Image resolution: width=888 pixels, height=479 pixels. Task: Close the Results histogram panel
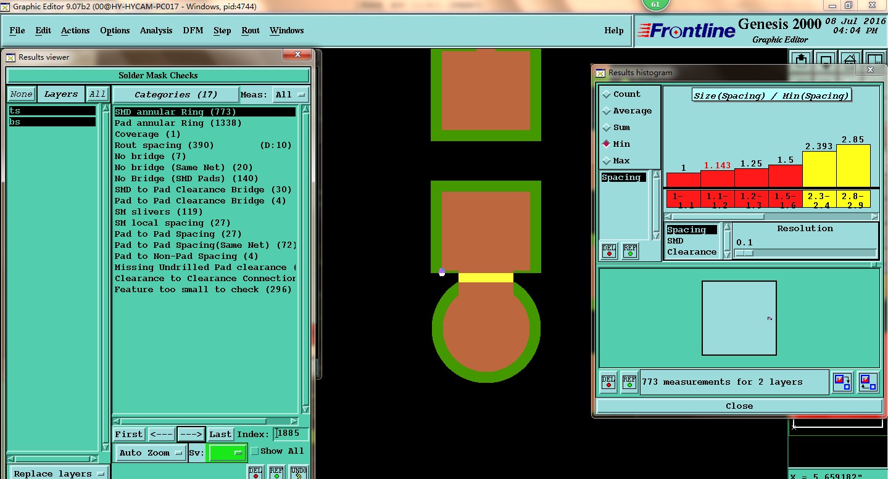pyautogui.click(x=739, y=406)
